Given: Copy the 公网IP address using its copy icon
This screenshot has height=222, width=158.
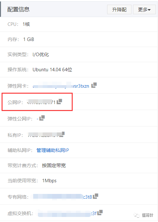Looking at the screenshot, I should [59, 102].
